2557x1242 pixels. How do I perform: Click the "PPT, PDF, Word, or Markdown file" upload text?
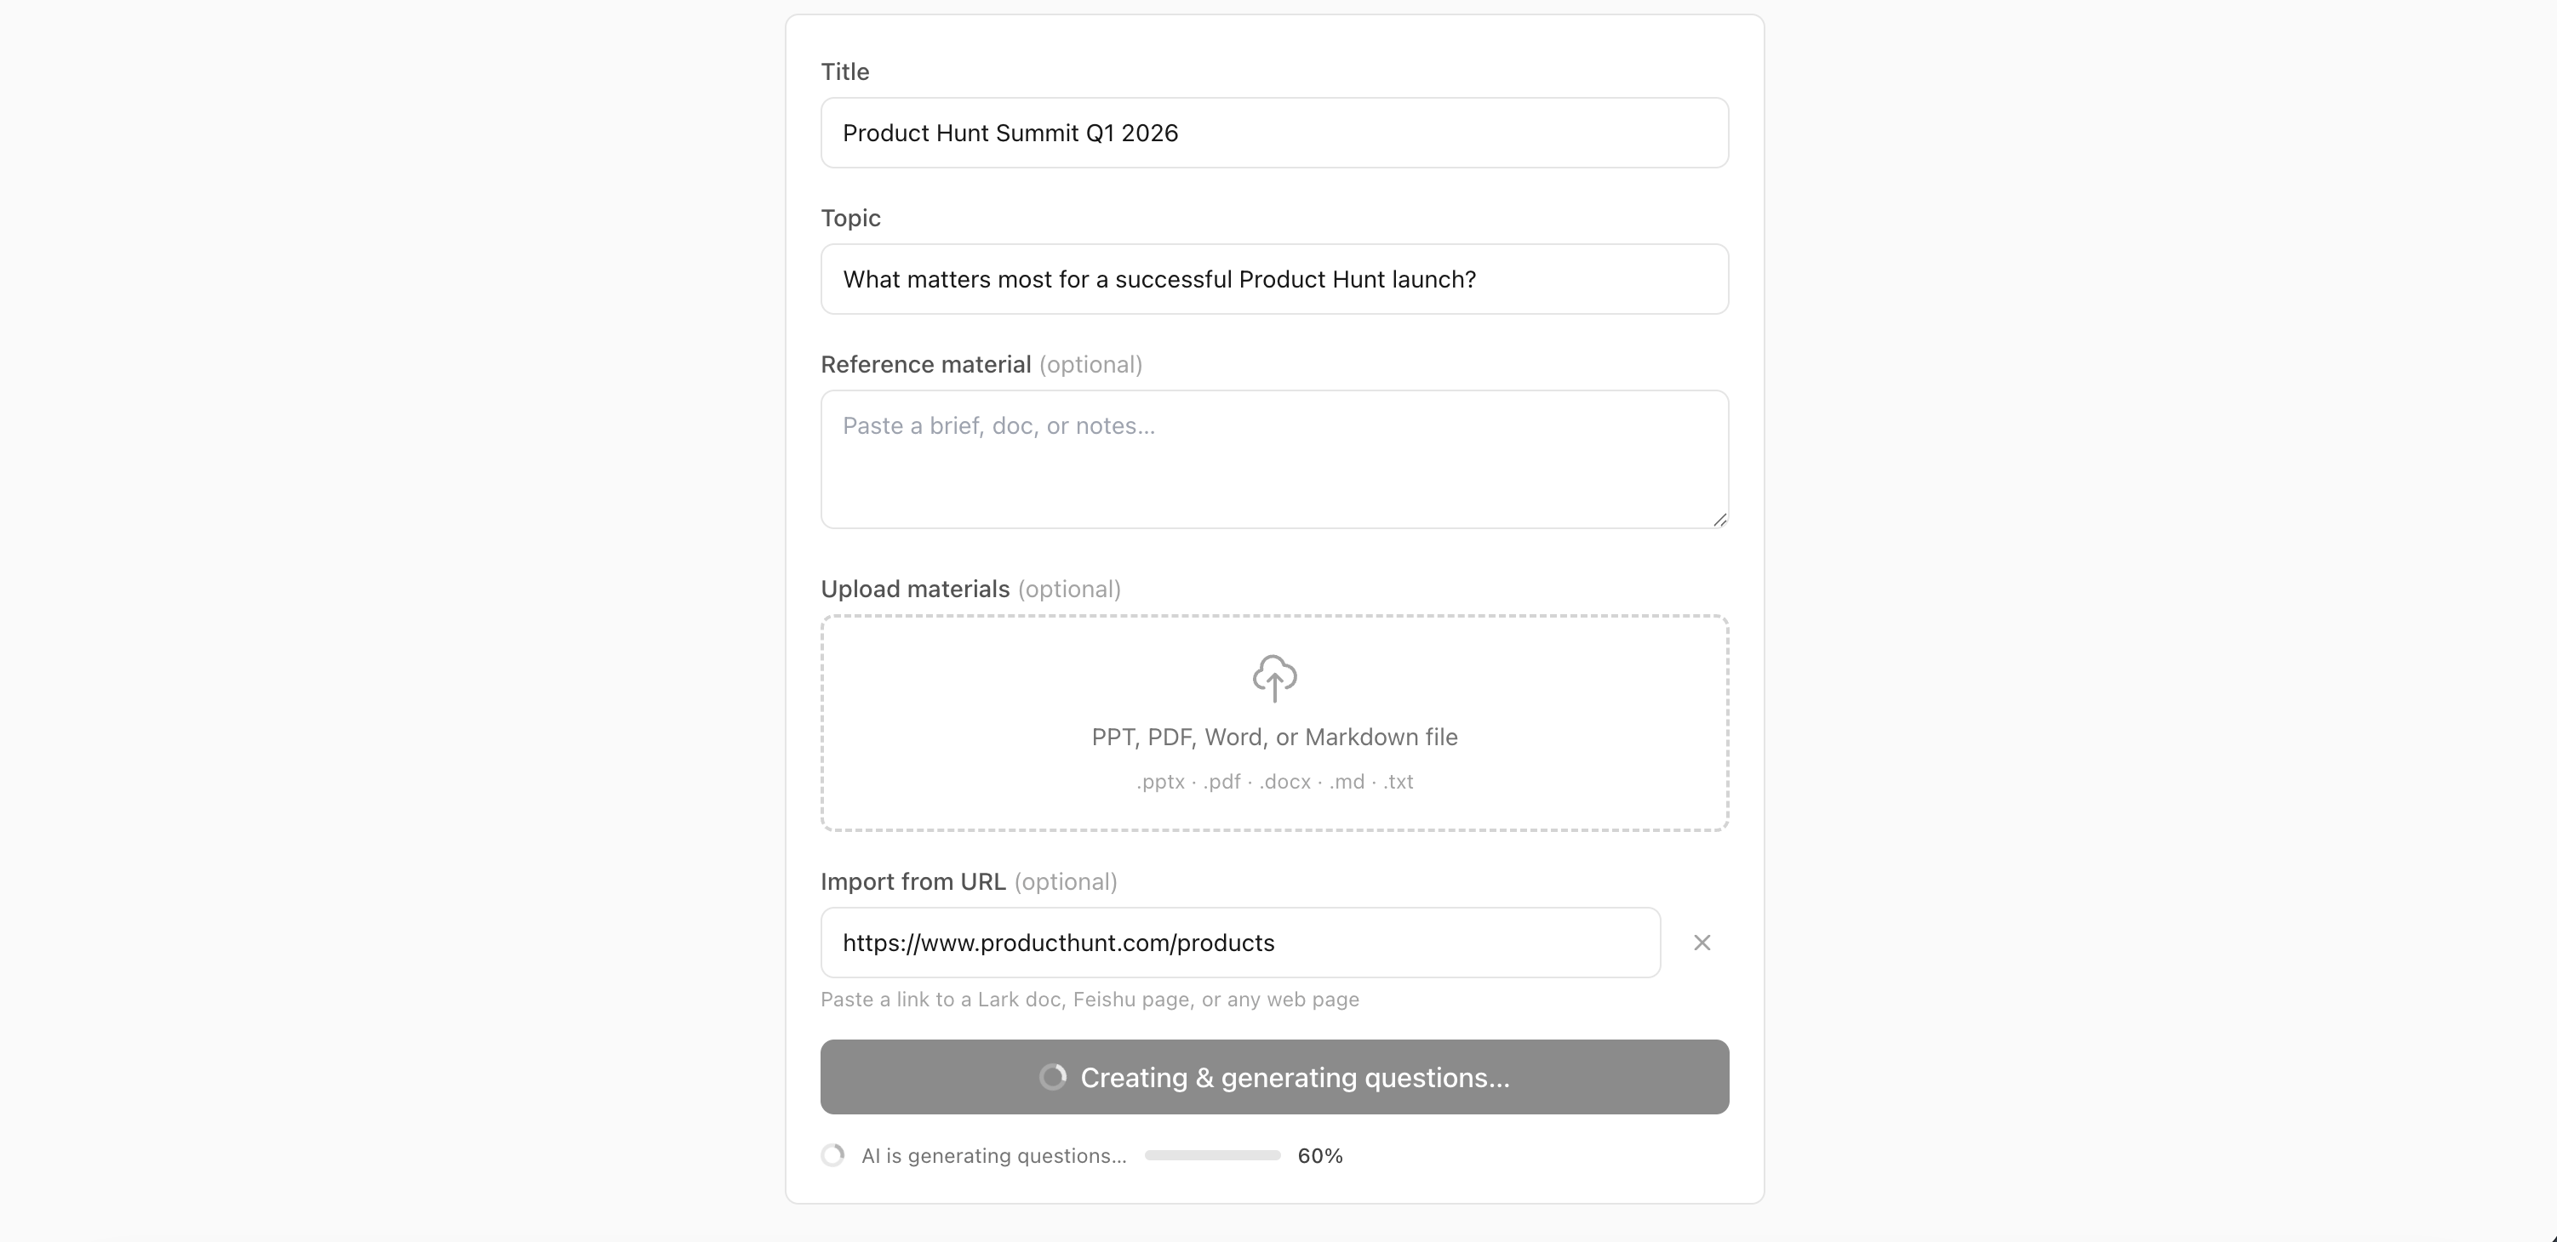(1274, 737)
